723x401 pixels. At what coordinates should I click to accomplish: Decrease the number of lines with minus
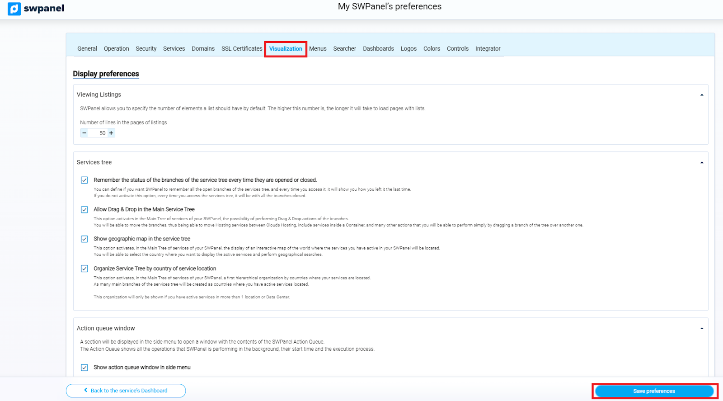click(x=85, y=133)
